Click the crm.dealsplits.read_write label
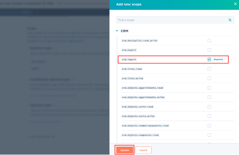This screenshot has height=155, width=239. pos(139,41)
